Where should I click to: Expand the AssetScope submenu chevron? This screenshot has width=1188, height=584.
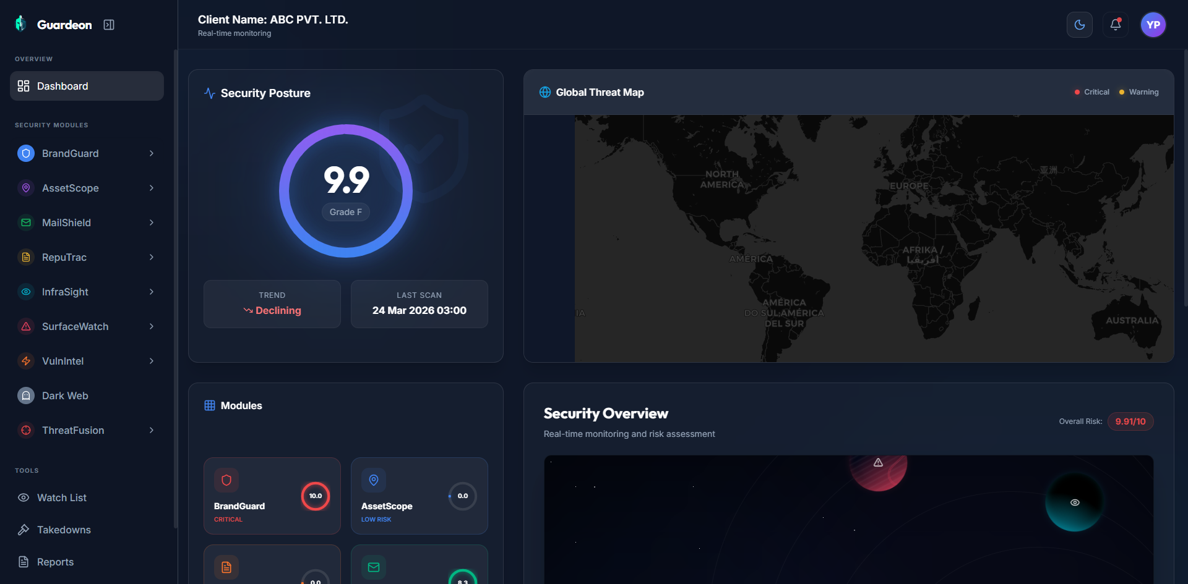152,188
